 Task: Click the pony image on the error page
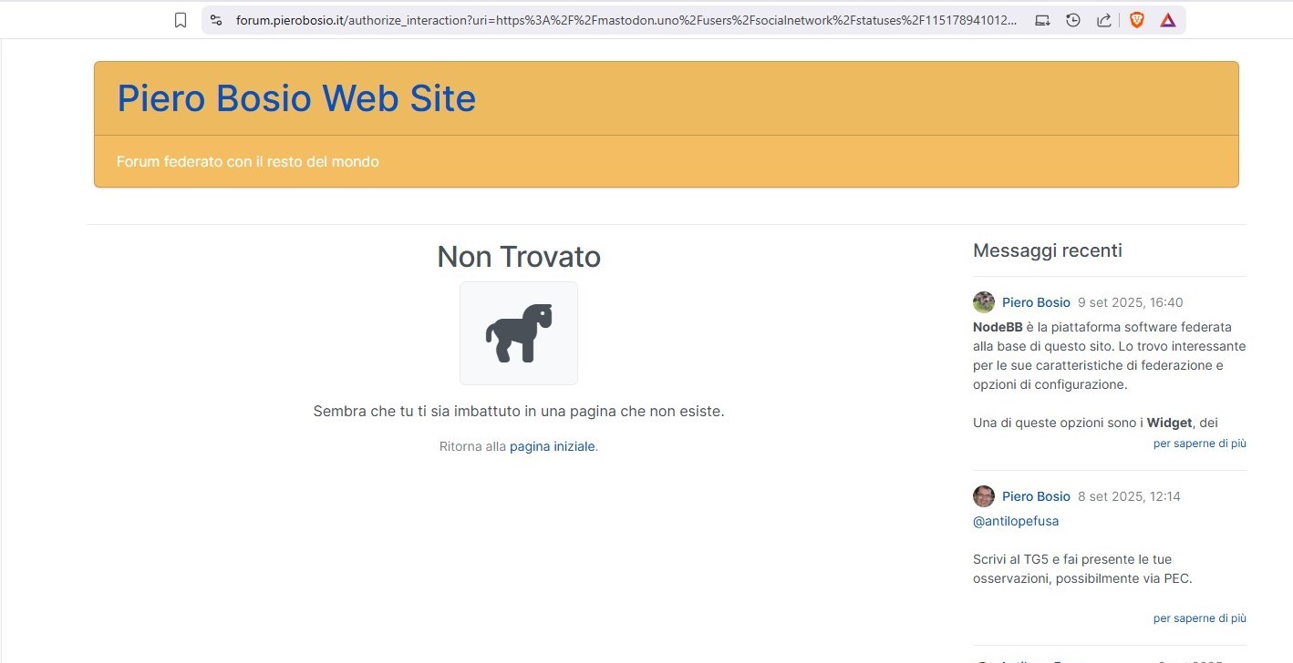[x=518, y=332]
